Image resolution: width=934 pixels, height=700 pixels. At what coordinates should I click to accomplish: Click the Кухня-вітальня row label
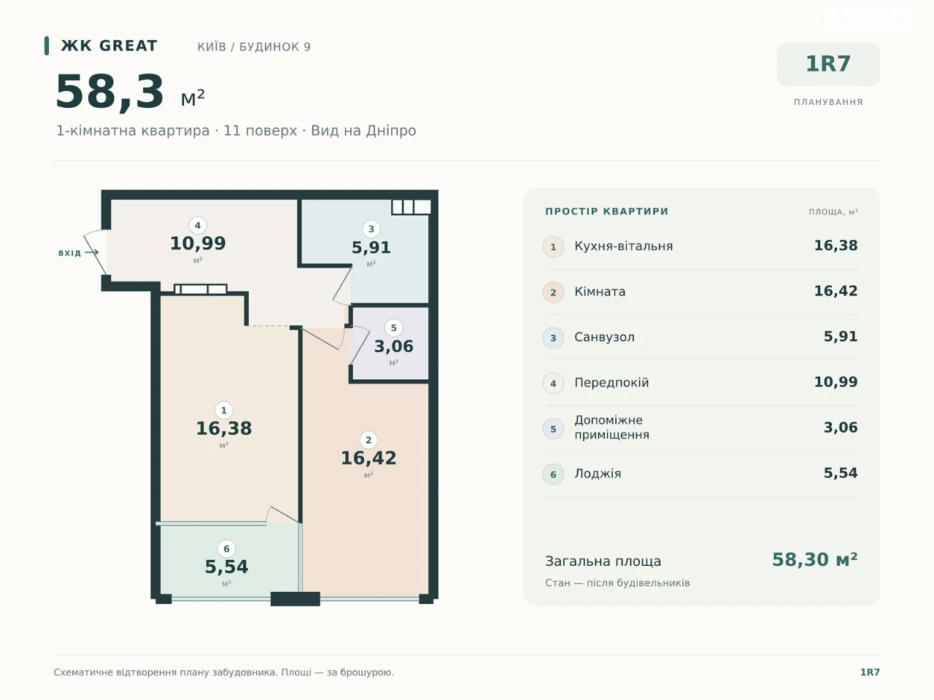pyautogui.click(x=624, y=246)
